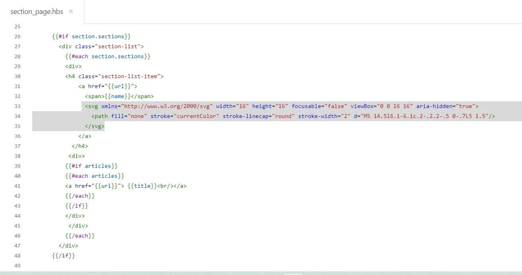The image size is (522, 275).
Task: Click the closing </h4> tag
Action: click(x=80, y=146)
